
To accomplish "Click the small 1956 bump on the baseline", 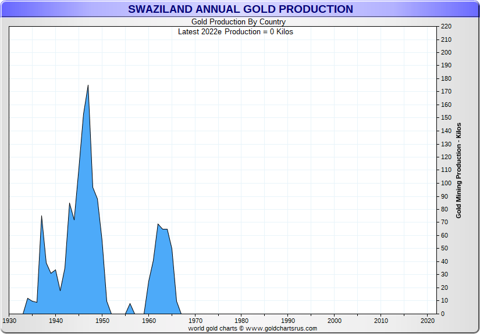I will point(130,304).
